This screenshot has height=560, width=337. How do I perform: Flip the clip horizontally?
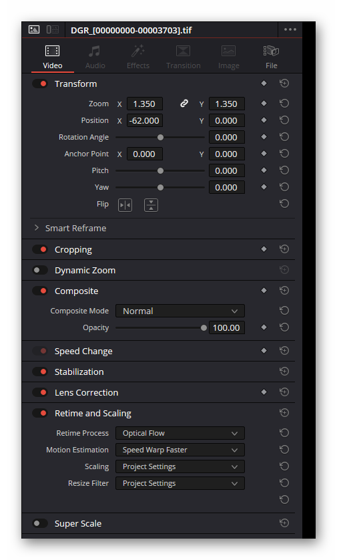125,205
